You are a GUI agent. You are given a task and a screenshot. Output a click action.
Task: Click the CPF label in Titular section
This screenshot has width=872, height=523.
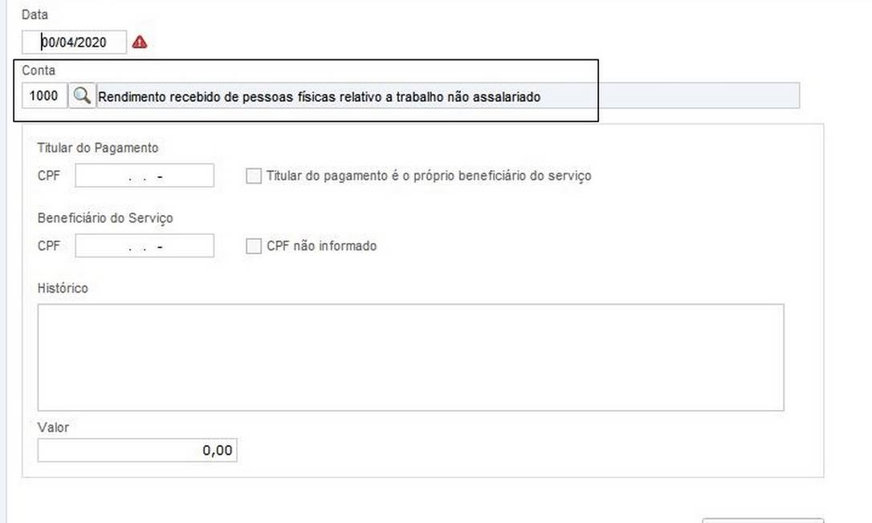pos(49,176)
